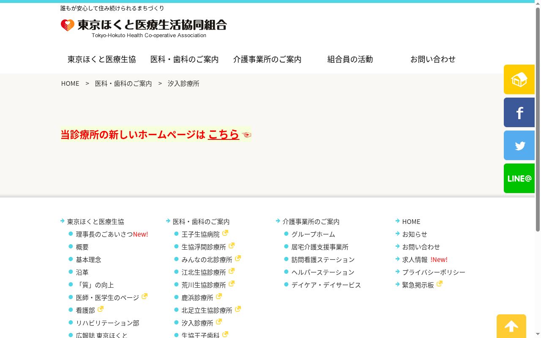This screenshot has width=541, height=338.
Task: Open the LINE@ side button
Action: pyautogui.click(x=519, y=178)
